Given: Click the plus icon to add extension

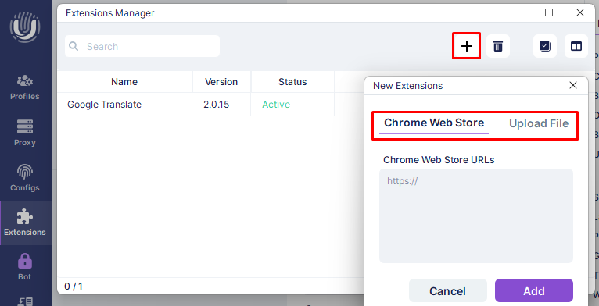Looking at the screenshot, I should pos(466,46).
